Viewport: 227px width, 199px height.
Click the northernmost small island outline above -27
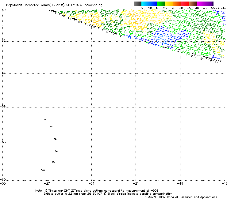(39, 112)
